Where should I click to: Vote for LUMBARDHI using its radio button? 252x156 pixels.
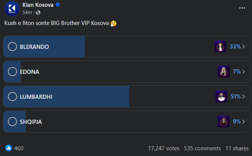point(12,97)
